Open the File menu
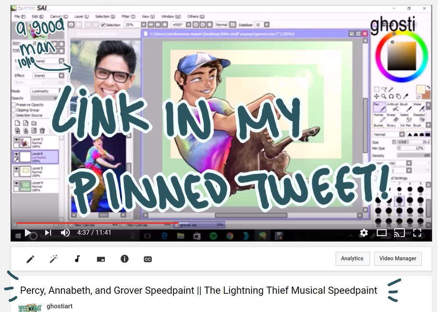438x312 pixels. click(x=19, y=17)
